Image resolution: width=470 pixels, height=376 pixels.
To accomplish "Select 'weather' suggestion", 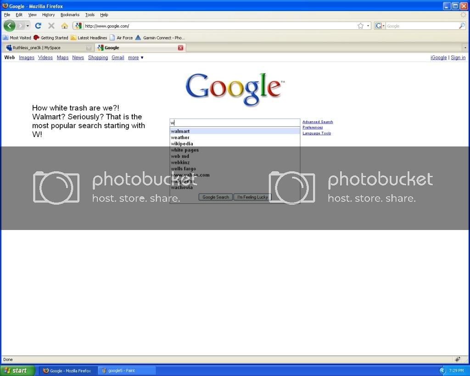I will click(x=235, y=138).
